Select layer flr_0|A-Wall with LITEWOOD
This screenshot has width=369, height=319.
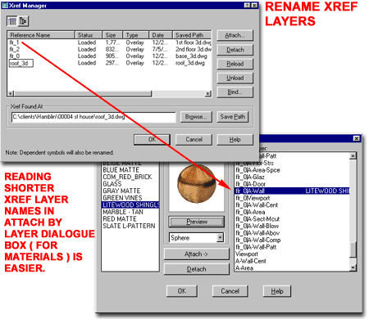pyautogui.click(x=292, y=191)
